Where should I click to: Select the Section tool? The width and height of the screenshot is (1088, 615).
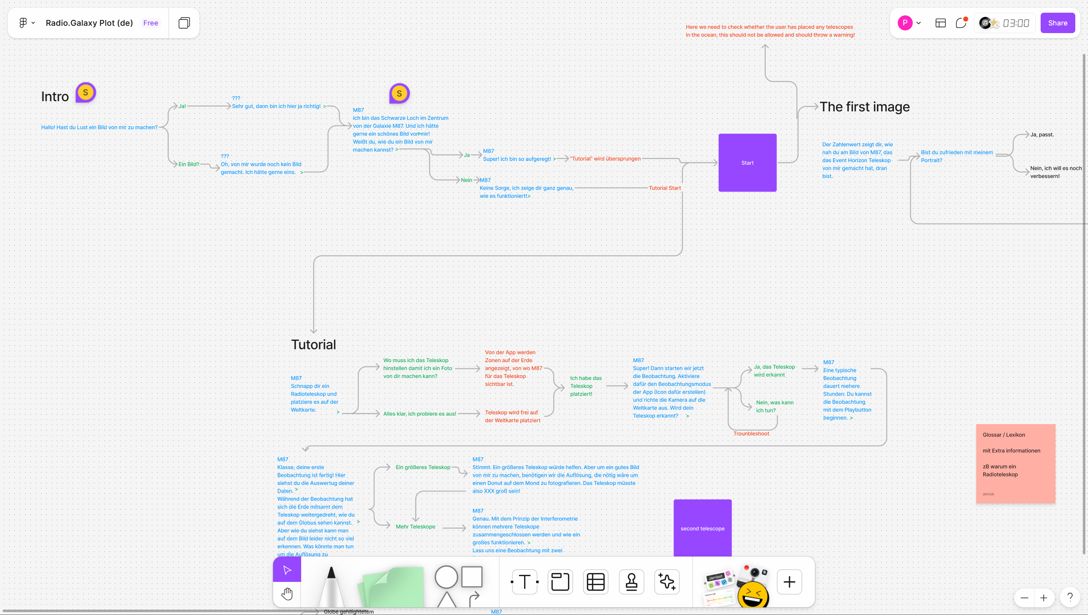click(560, 582)
